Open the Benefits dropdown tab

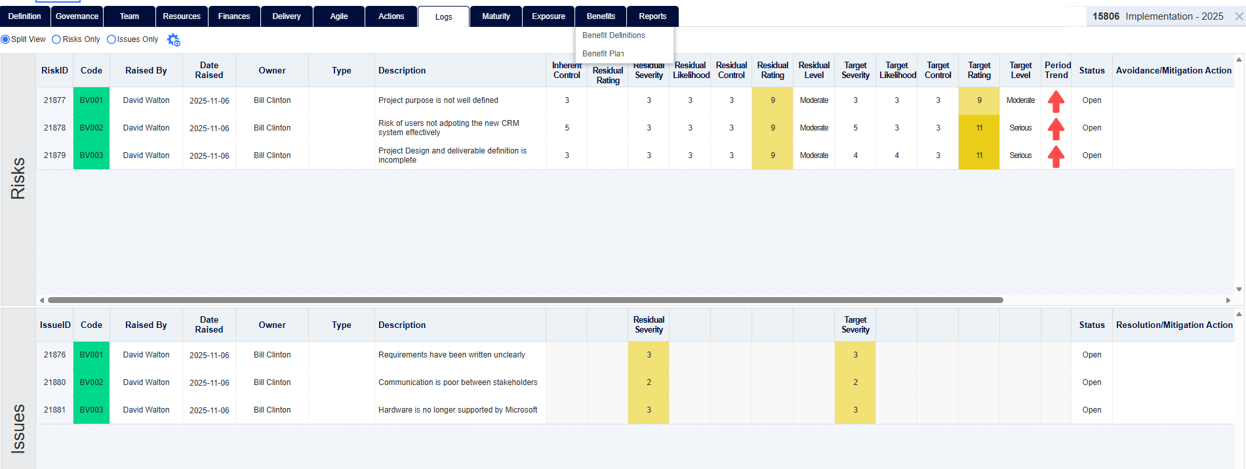(601, 16)
